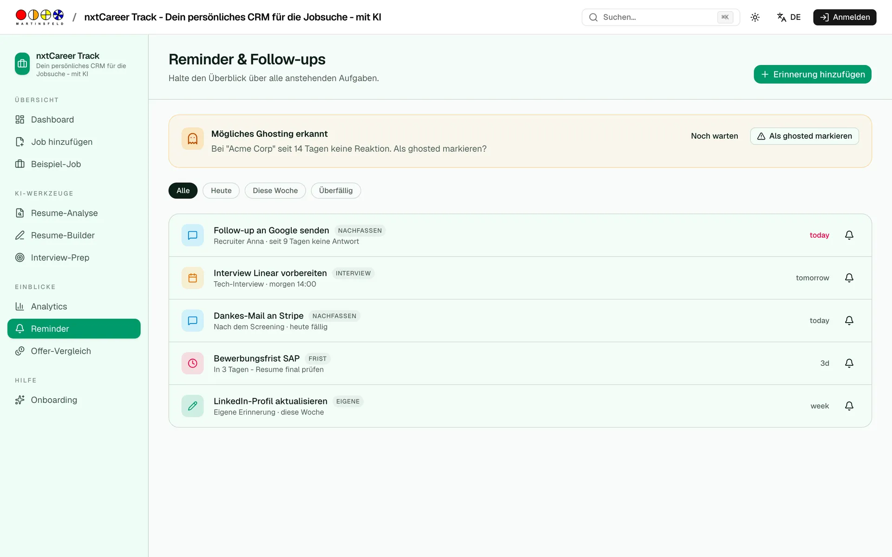Open Dashboard in the sidebar
892x557 pixels.
click(74, 120)
